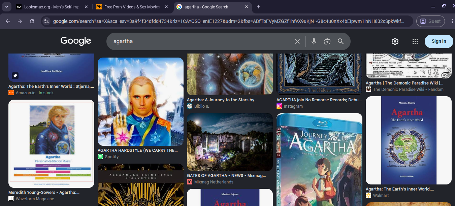Click the Walmart favicon icon
Image resolution: width=455 pixels, height=206 pixels.
point(368,195)
